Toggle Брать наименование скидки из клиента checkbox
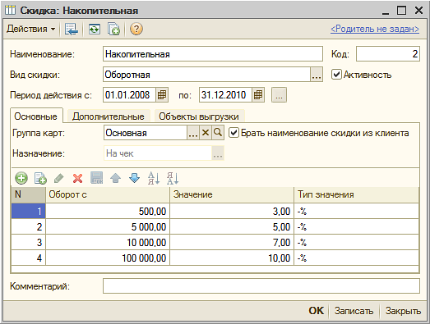The image size is (430, 324). 233,133
